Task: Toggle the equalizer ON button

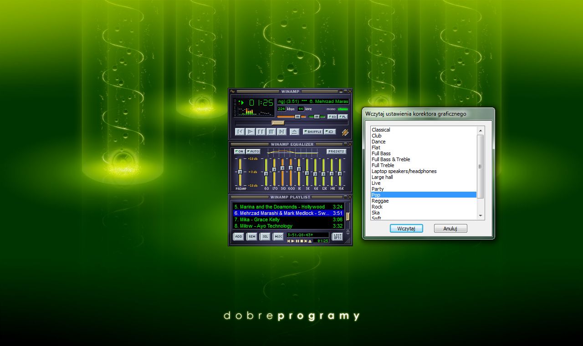Action: [240, 151]
